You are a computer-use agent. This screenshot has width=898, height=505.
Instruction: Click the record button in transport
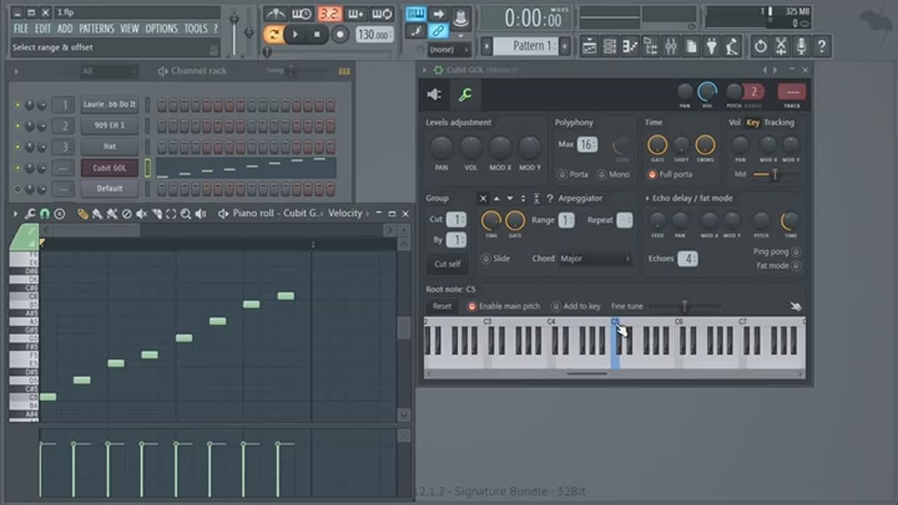point(340,34)
